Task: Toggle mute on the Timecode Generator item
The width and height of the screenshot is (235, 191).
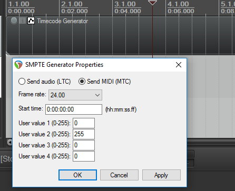Action: [x=14, y=21]
